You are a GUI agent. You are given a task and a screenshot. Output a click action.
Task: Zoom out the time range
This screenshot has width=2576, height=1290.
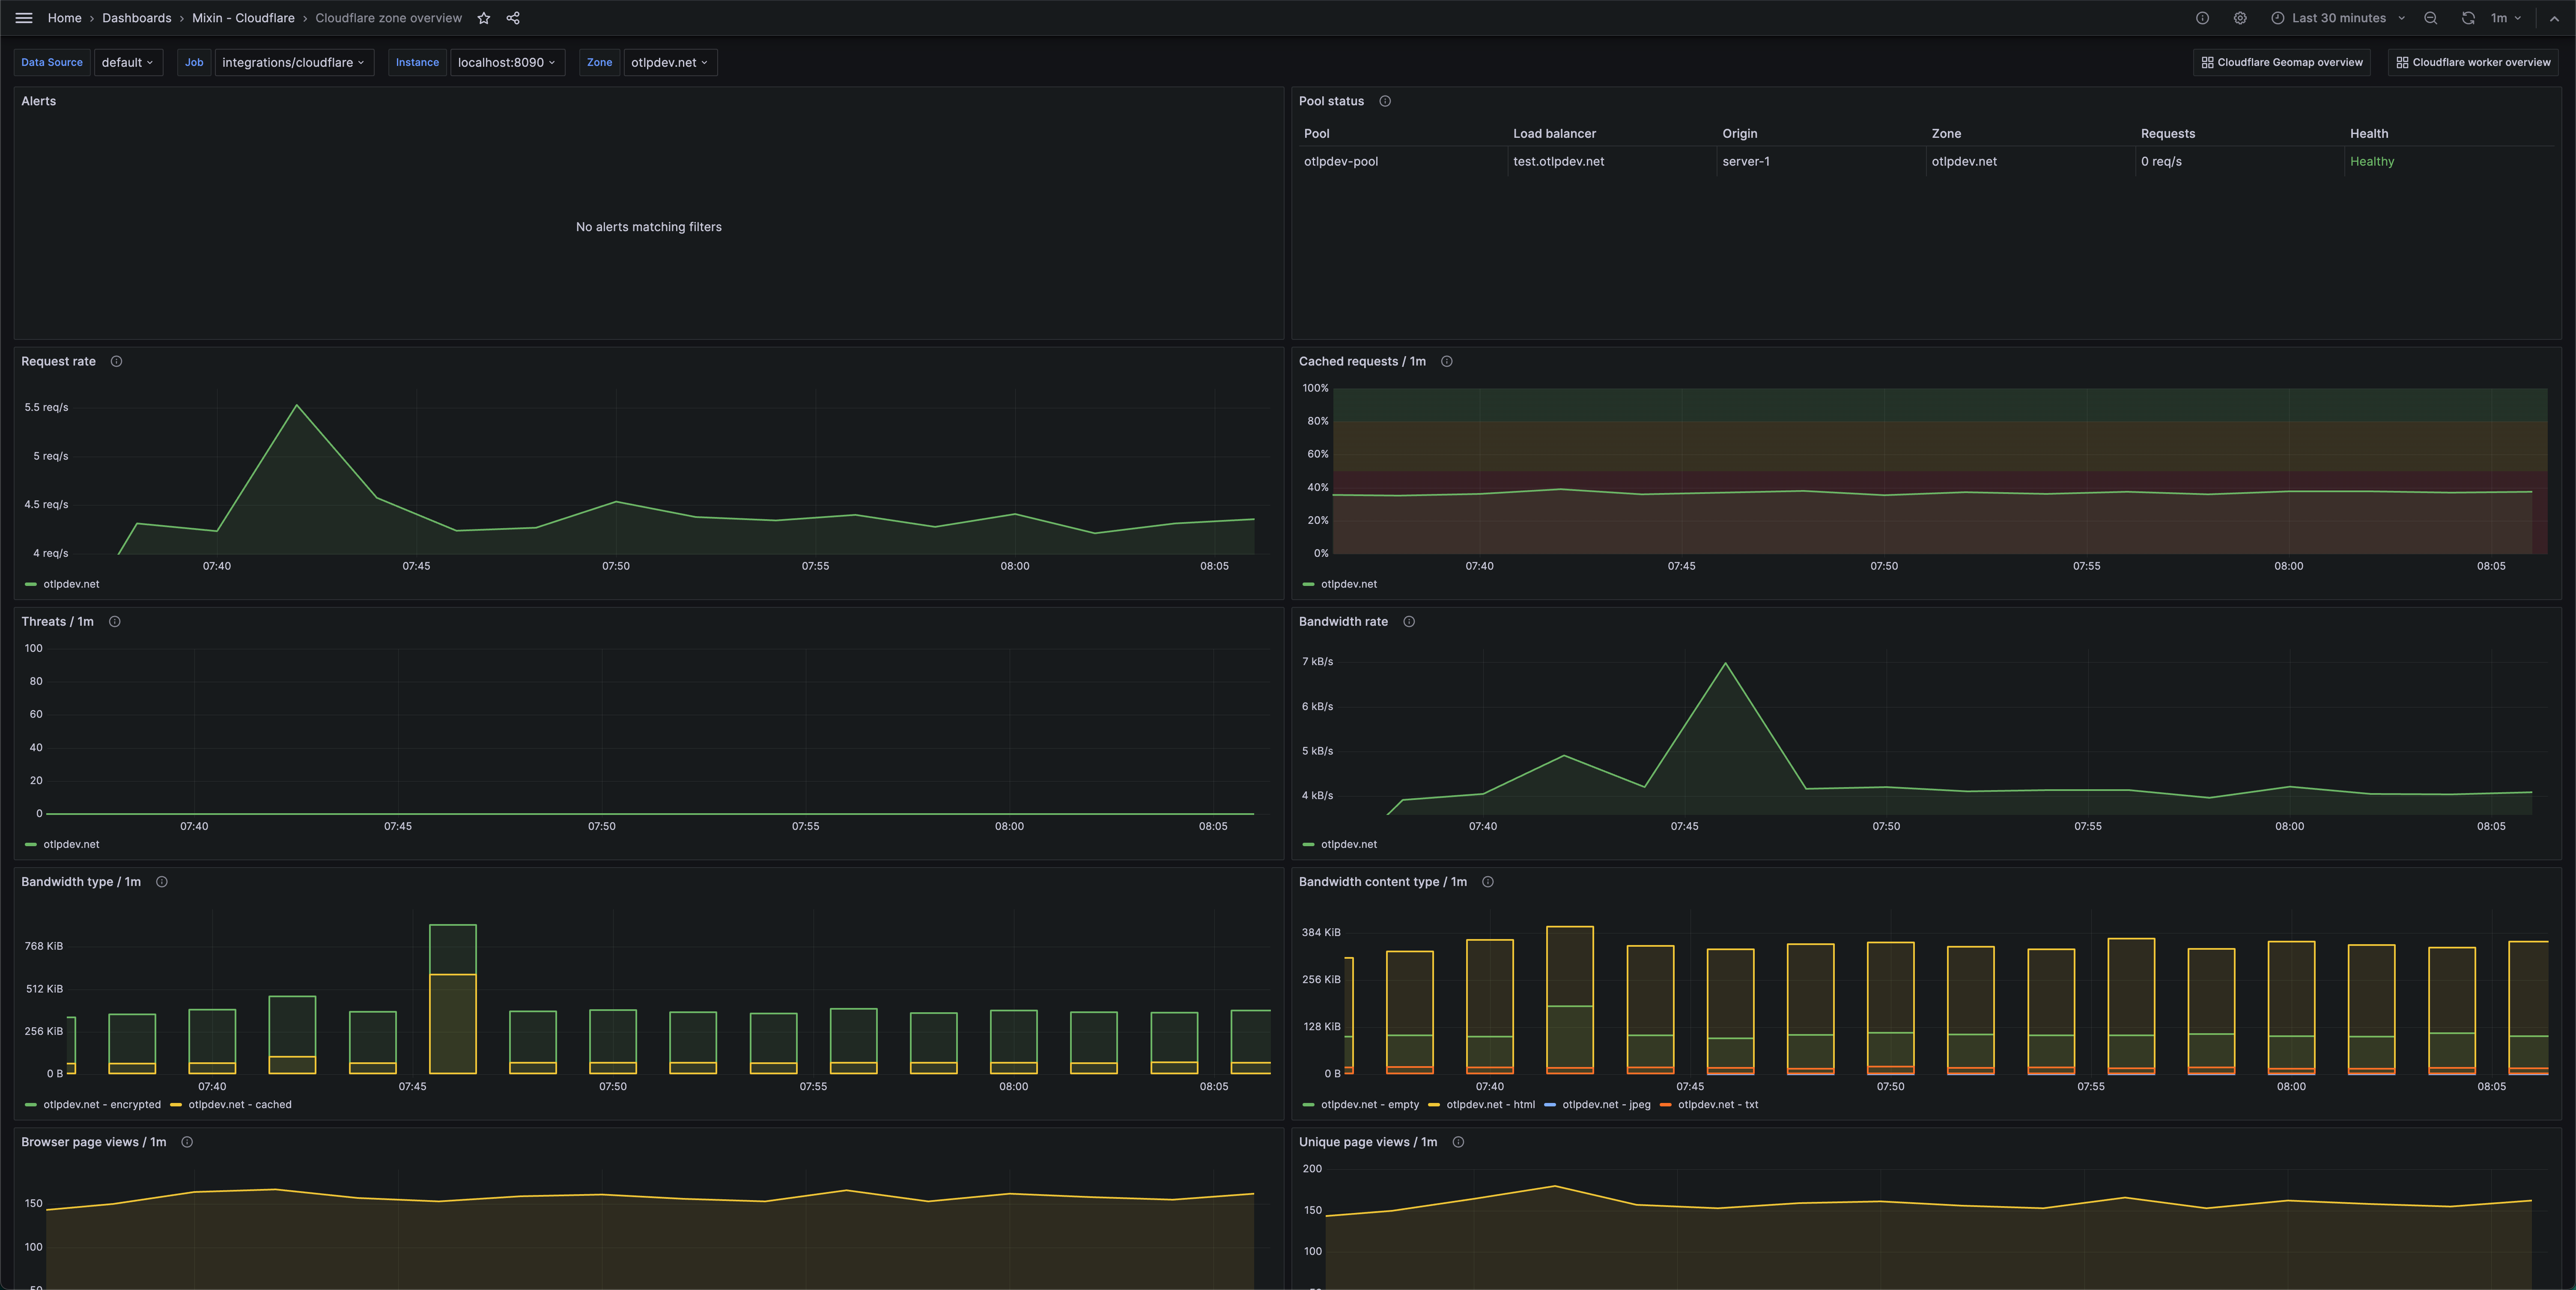(2430, 17)
